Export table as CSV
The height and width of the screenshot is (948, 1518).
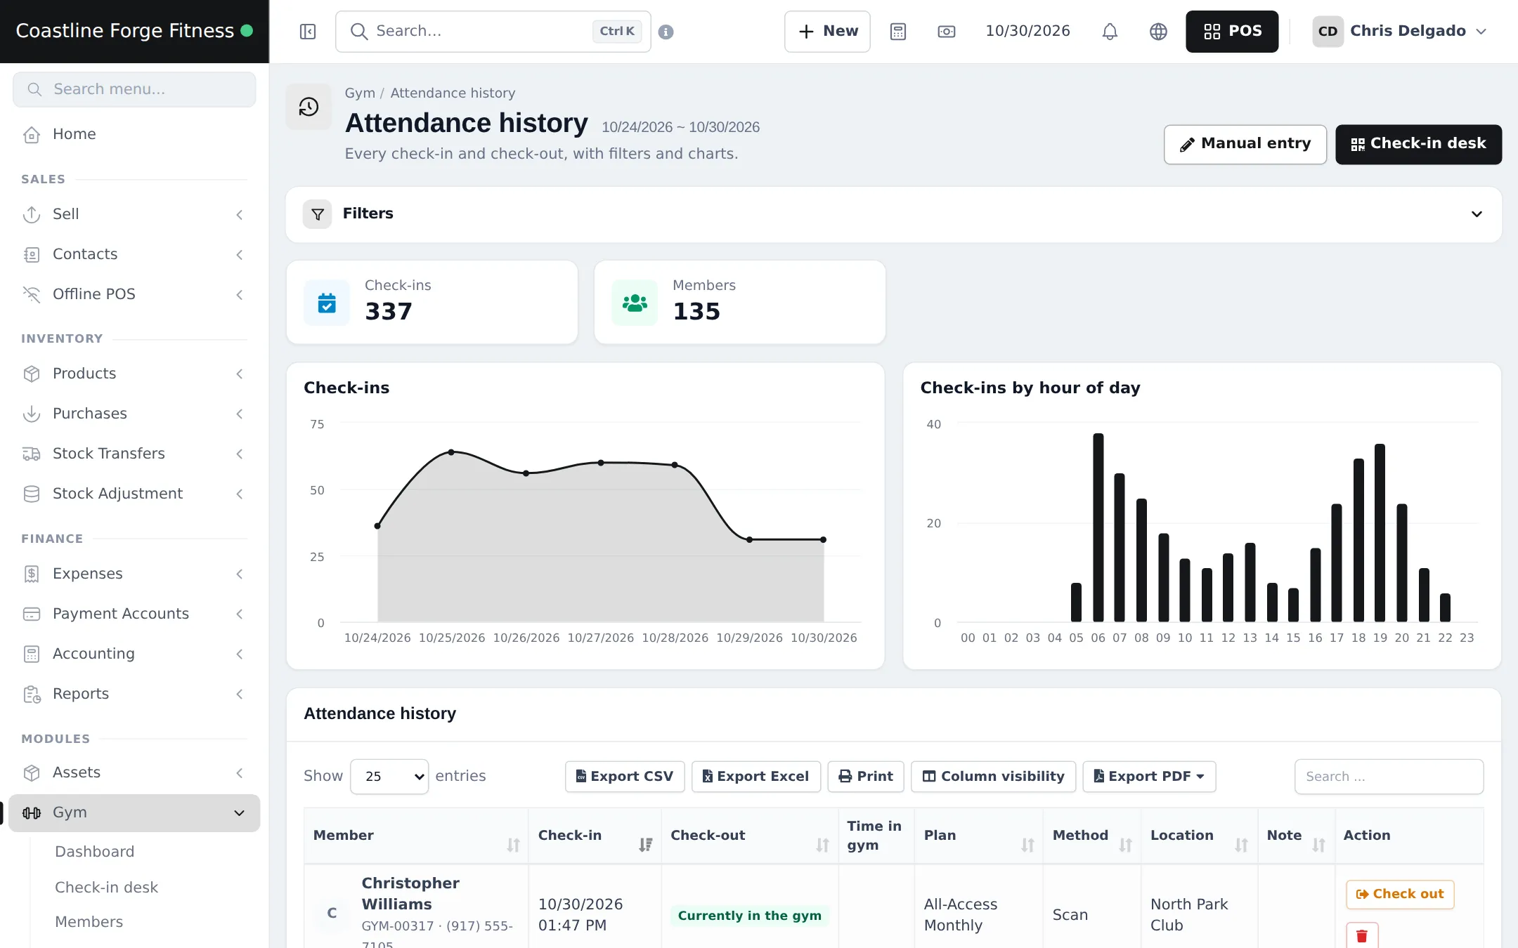pos(625,777)
